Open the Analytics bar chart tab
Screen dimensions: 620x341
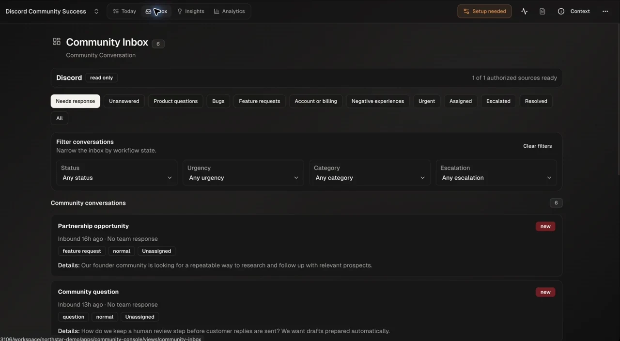coord(229,11)
